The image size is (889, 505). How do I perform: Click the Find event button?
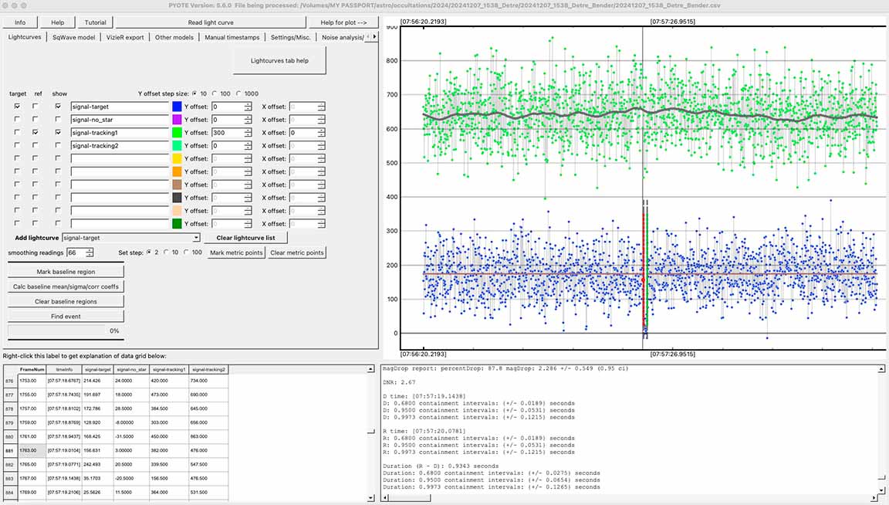[66, 317]
